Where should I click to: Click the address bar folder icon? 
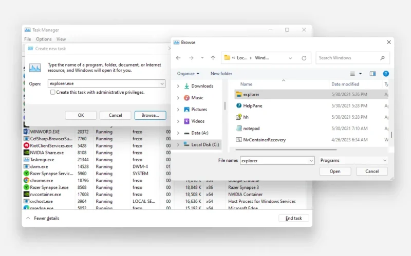pos(227,57)
